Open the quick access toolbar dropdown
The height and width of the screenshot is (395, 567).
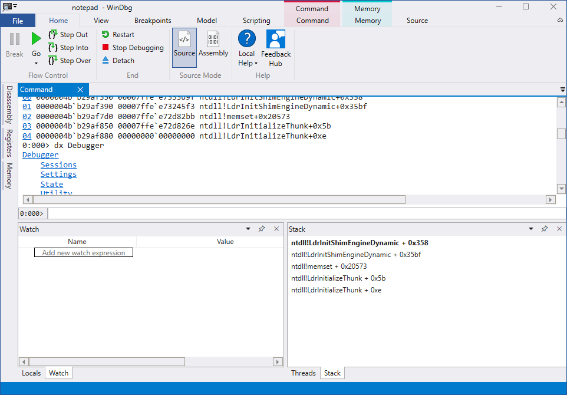(15, 6)
